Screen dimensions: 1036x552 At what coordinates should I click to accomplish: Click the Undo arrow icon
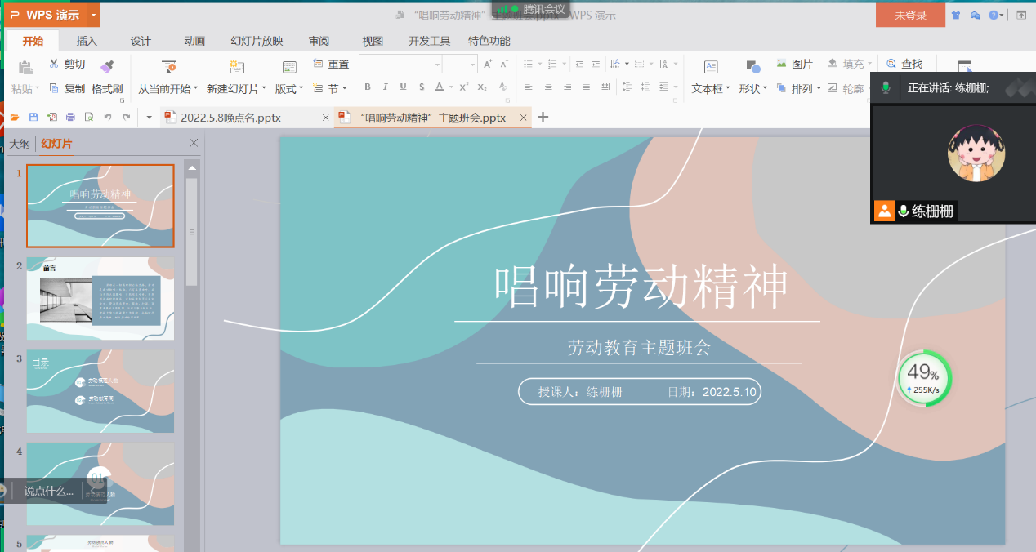click(107, 118)
